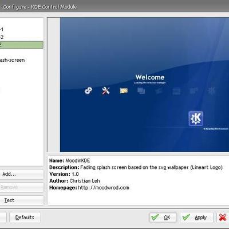Click the KDE logo in the preview
The height and width of the screenshot is (229, 229).
[x=196, y=119]
